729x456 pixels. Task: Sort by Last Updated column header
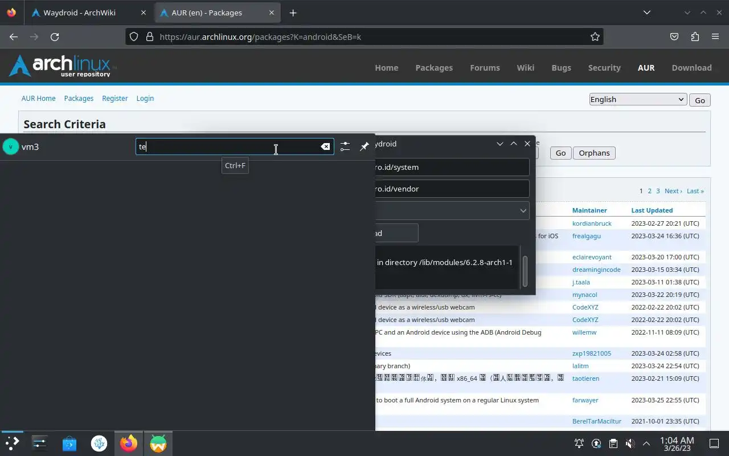coord(652,210)
